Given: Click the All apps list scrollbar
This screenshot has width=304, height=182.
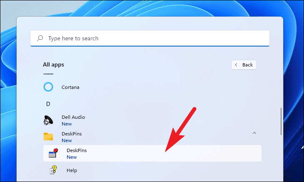Looking at the screenshot, I should [x=281, y=121].
